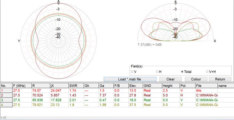Click the F/B column header

[121, 85]
